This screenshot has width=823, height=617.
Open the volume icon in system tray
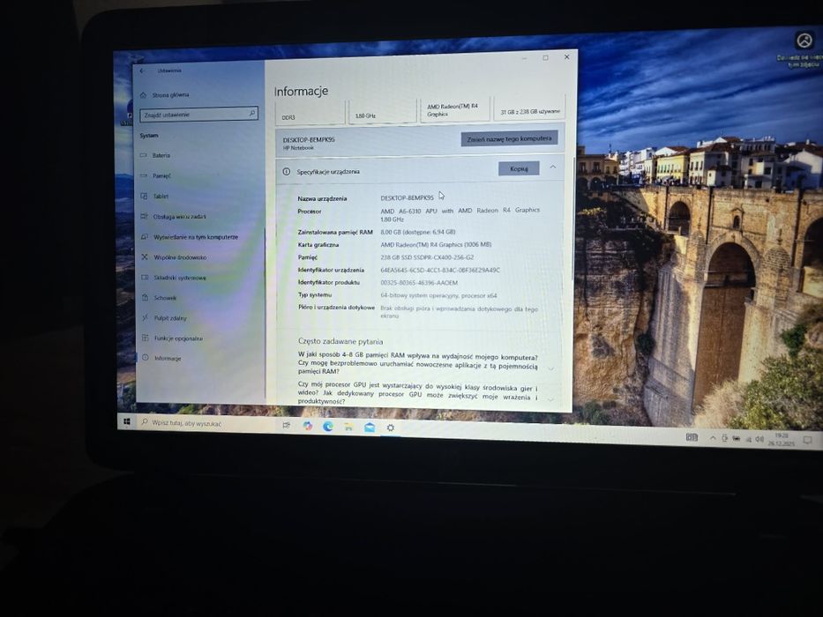click(x=759, y=439)
